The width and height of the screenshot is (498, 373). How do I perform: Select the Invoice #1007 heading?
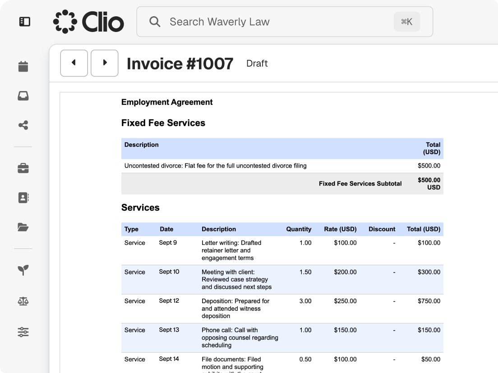[x=180, y=64]
